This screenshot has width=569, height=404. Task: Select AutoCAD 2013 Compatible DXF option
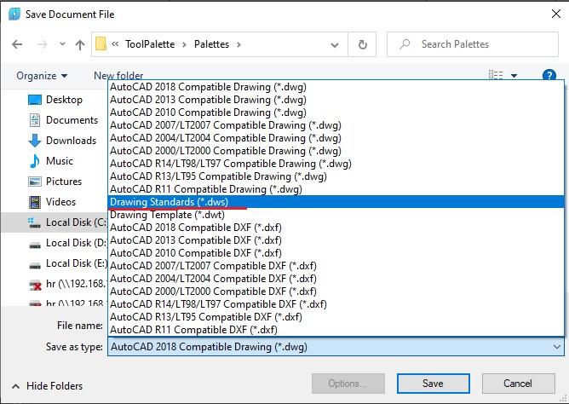[x=195, y=240]
